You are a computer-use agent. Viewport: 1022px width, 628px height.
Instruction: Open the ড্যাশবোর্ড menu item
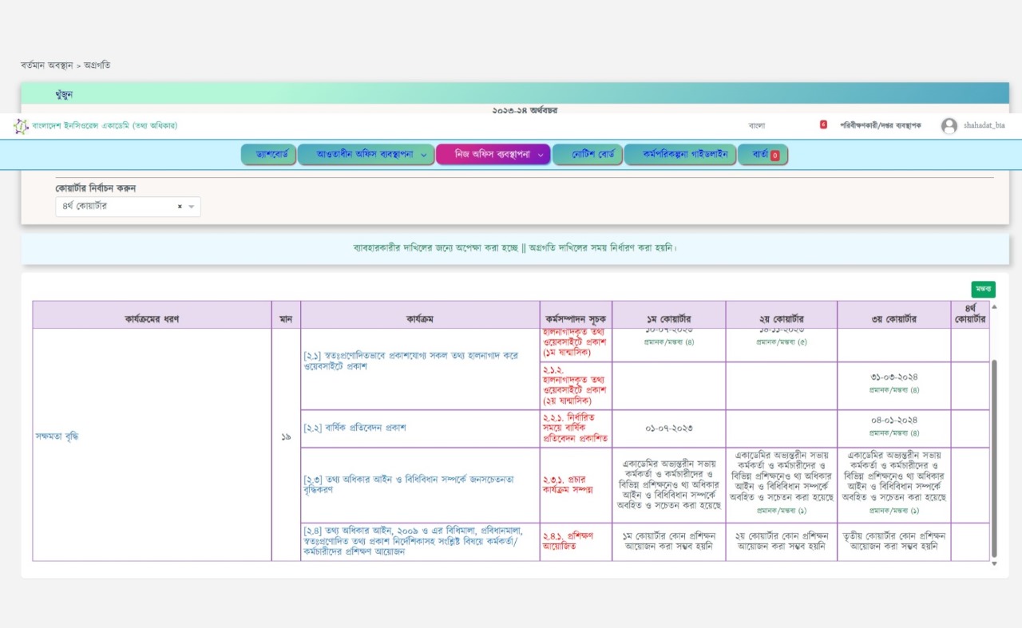268,155
